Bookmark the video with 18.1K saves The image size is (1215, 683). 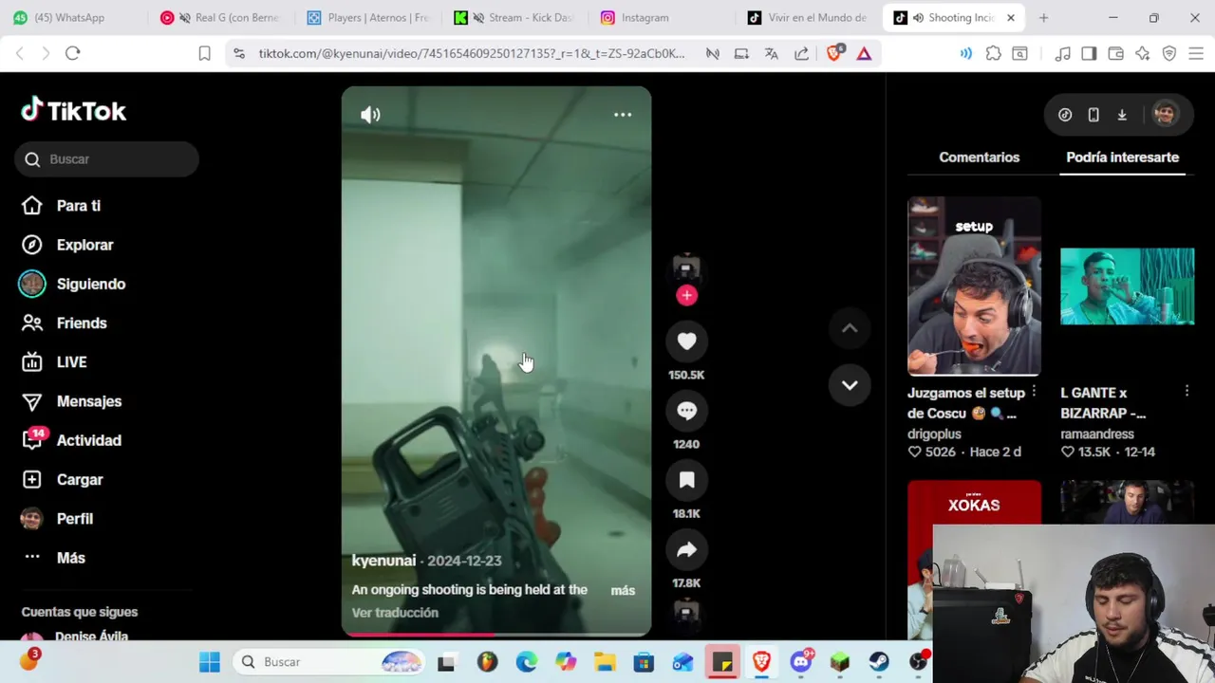tap(686, 480)
